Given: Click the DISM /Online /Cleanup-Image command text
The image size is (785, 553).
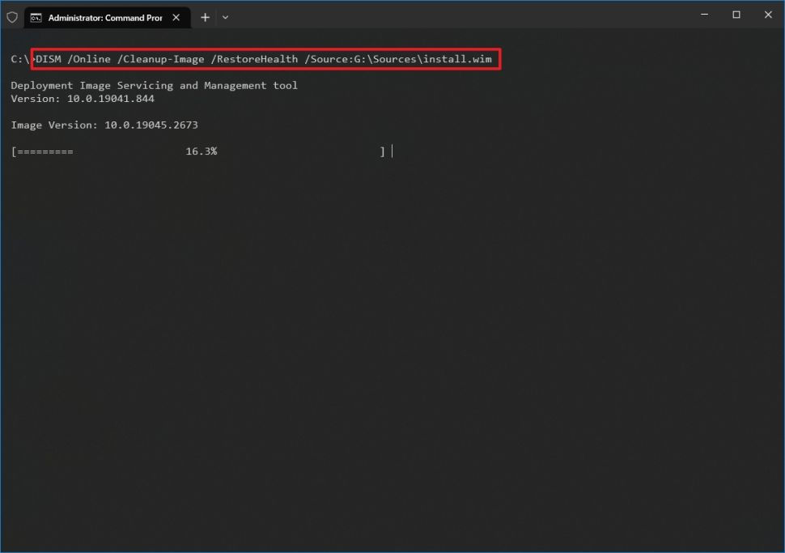Looking at the screenshot, I should pos(264,59).
